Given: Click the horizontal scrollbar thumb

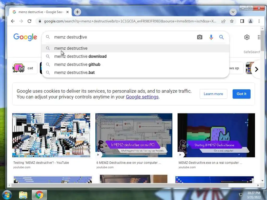Looking at the screenshot, I should (x=120, y=185).
